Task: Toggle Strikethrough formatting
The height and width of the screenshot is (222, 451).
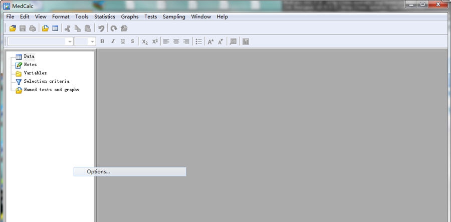Action: pos(132,42)
